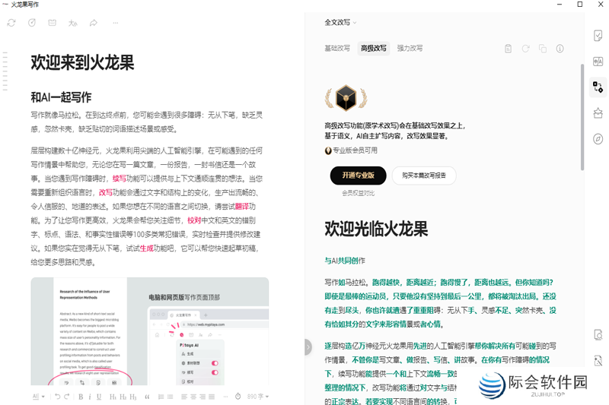This screenshot has height=405, width=609.
Task: Expand the 全文改写 dropdown
Action: tap(340, 23)
